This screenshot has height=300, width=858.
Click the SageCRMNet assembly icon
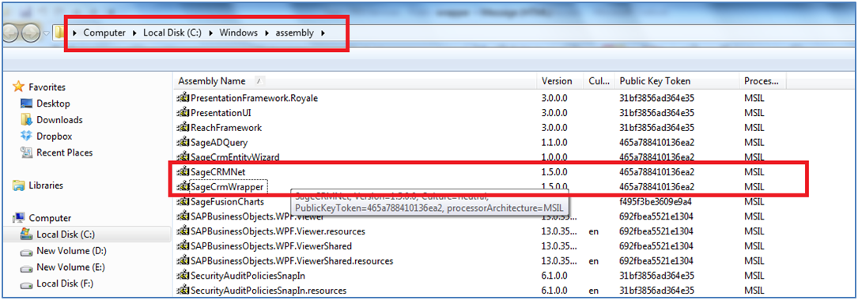pos(183,172)
